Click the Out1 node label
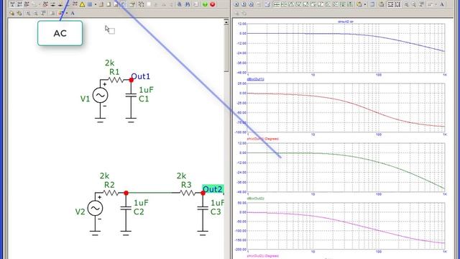 coord(141,76)
